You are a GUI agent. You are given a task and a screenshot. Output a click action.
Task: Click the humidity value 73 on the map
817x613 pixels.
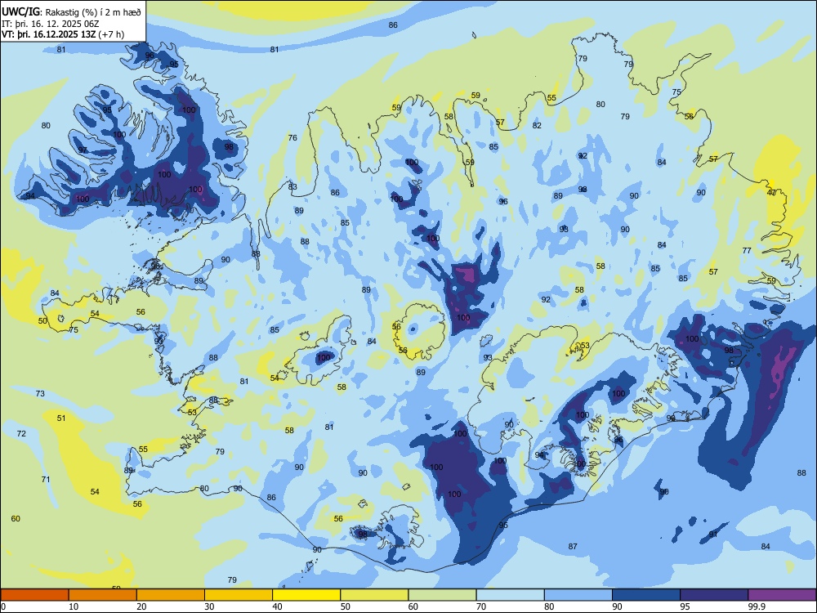(40, 394)
